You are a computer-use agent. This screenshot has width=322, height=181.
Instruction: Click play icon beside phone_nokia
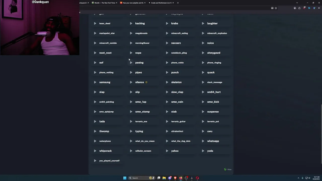(x=167, y=63)
